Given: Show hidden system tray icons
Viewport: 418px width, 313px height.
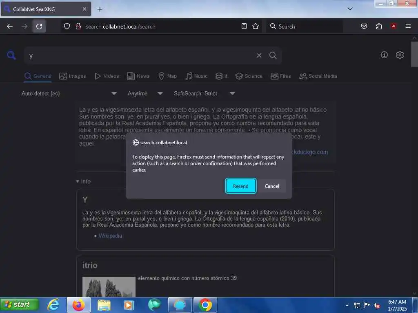Looking at the screenshot, I should [x=347, y=305].
